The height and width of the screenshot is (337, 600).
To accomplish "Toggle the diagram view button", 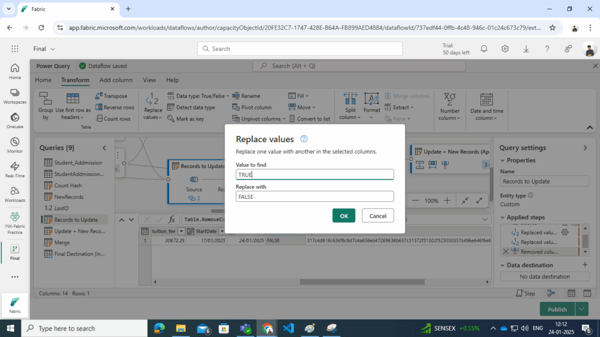I will 551,294.
